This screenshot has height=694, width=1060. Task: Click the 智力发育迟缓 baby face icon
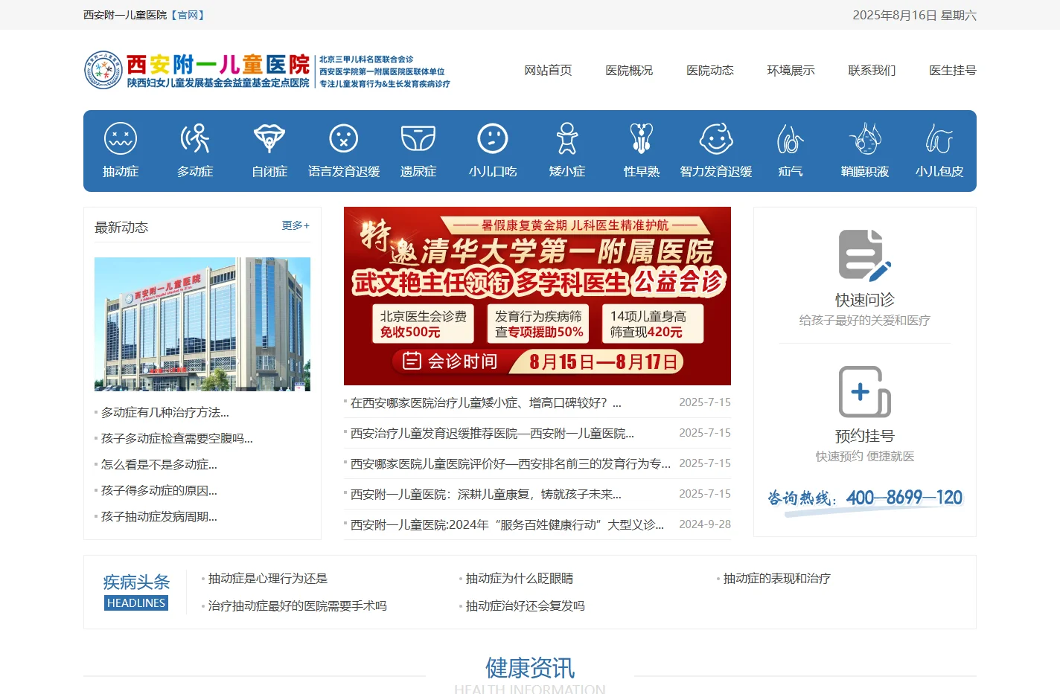tap(716, 139)
